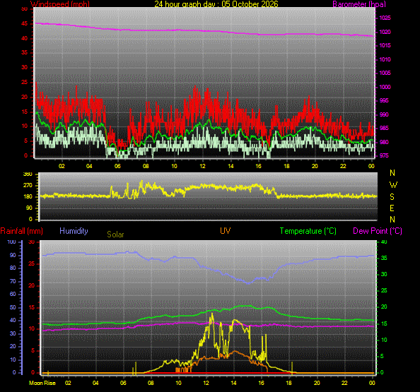Click the 14 hour label under bottom graph
Screen dimensions: 420x392
coord(233,383)
